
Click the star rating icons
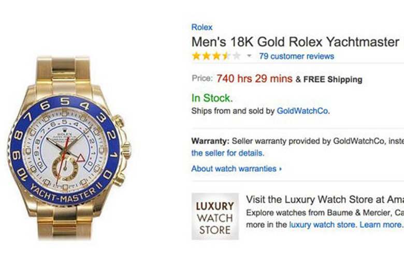(216, 56)
